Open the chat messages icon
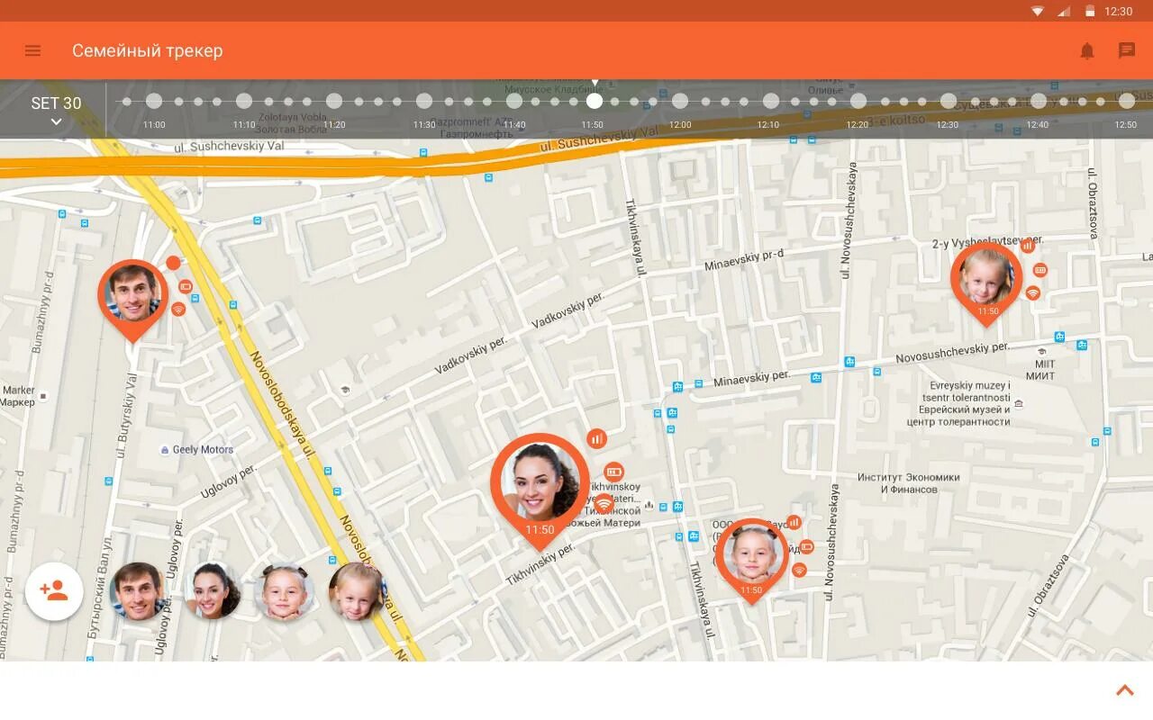 point(1127,50)
